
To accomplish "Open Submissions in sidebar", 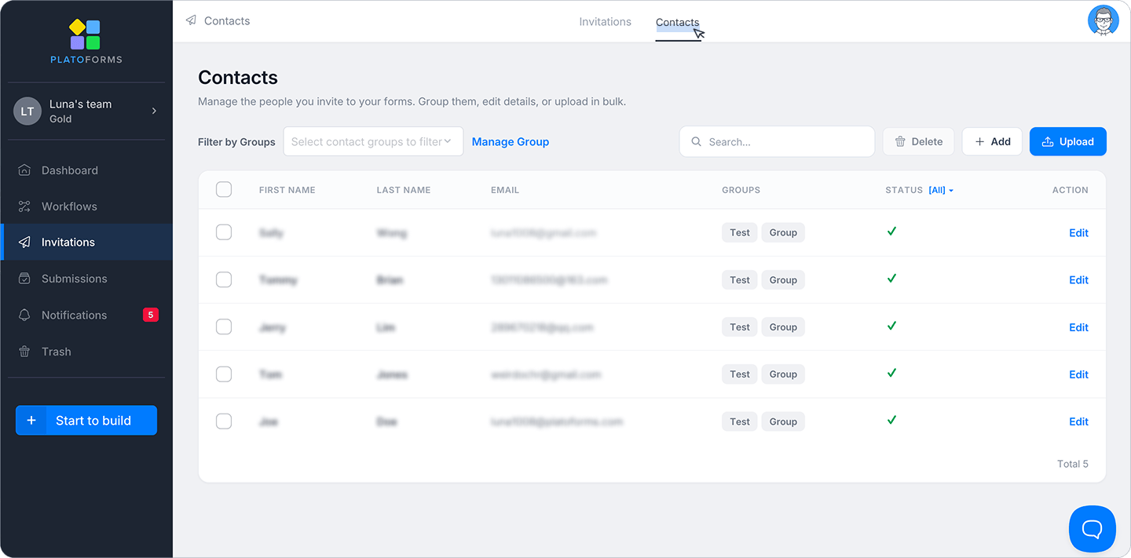I will tap(86, 279).
